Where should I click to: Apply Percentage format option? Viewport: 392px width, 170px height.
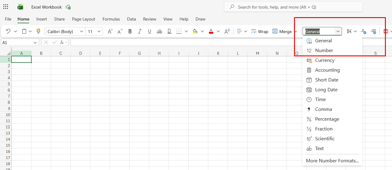(332, 119)
